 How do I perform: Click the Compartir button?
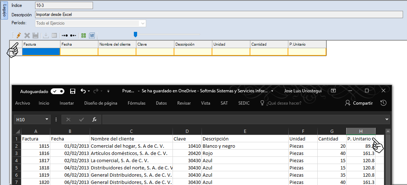359,103
